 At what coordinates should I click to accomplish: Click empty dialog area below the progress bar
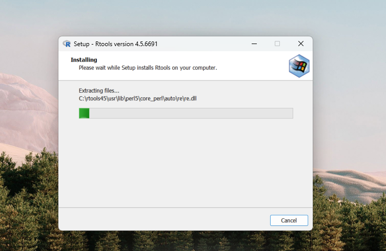pos(185,164)
